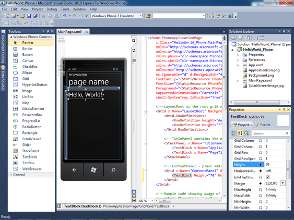Expand MainPage.xaml node in Solution Explorer
The height and width of the screenshot is (220, 294).
(x=238, y=81)
